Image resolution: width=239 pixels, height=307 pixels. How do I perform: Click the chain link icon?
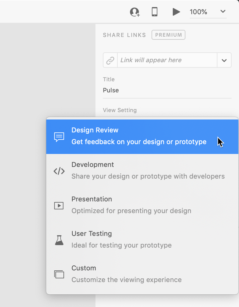pyautogui.click(x=110, y=60)
